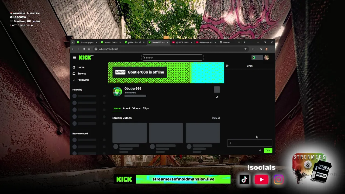Click the Browse icon in the Kick sidebar

click(x=74, y=73)
